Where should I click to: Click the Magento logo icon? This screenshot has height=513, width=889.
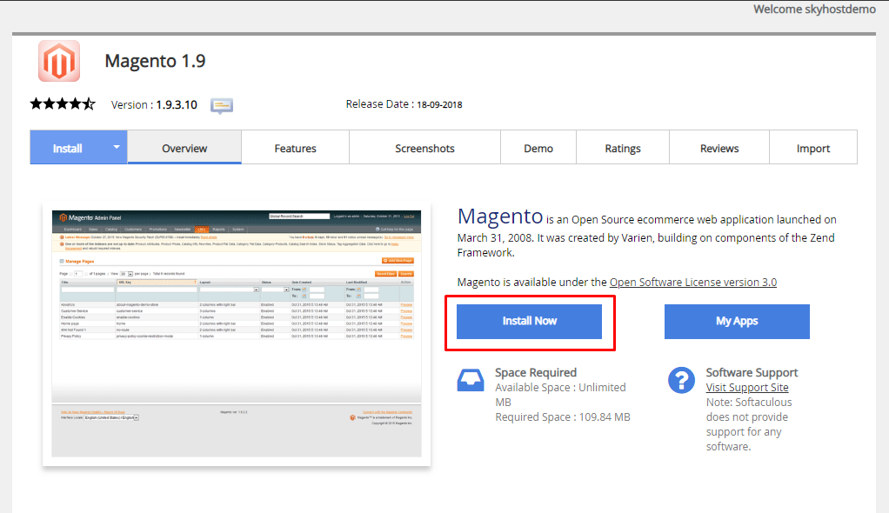click(59, 61)
